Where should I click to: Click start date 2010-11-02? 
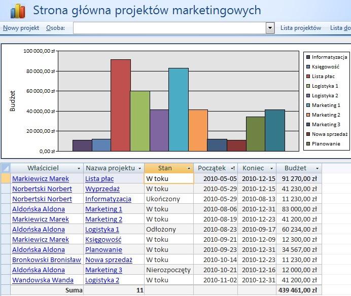pyautogui.click(x=216, y=280)
